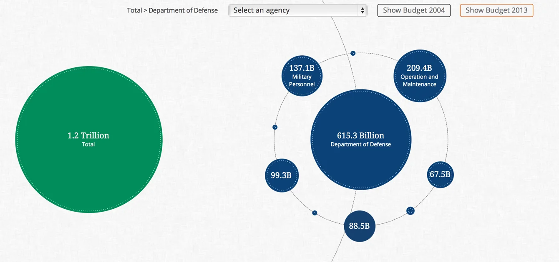Click the small dot left of the DoD bubble
The height and width of the screenshot is (262, 559).
275,127
